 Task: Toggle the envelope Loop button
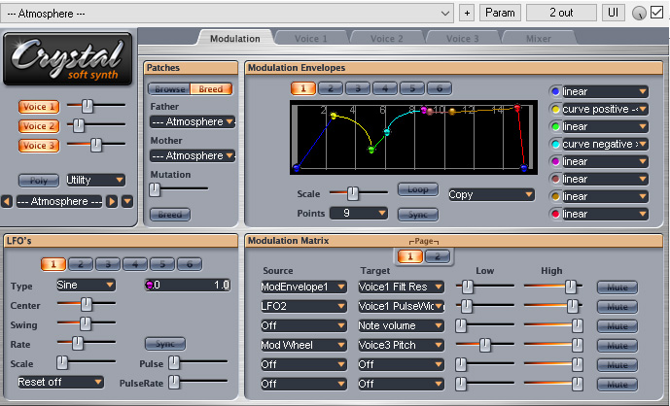pyautogui.click(x=418, y=189)
